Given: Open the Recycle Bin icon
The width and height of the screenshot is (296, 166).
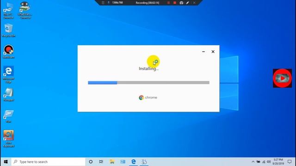Looking at the screenshot, I should pyautogui.click(x=8, y=30).
